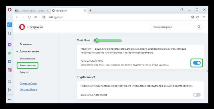Take a snapshot with camera icon
The image size is (214, 109).
tap(192, 17)
